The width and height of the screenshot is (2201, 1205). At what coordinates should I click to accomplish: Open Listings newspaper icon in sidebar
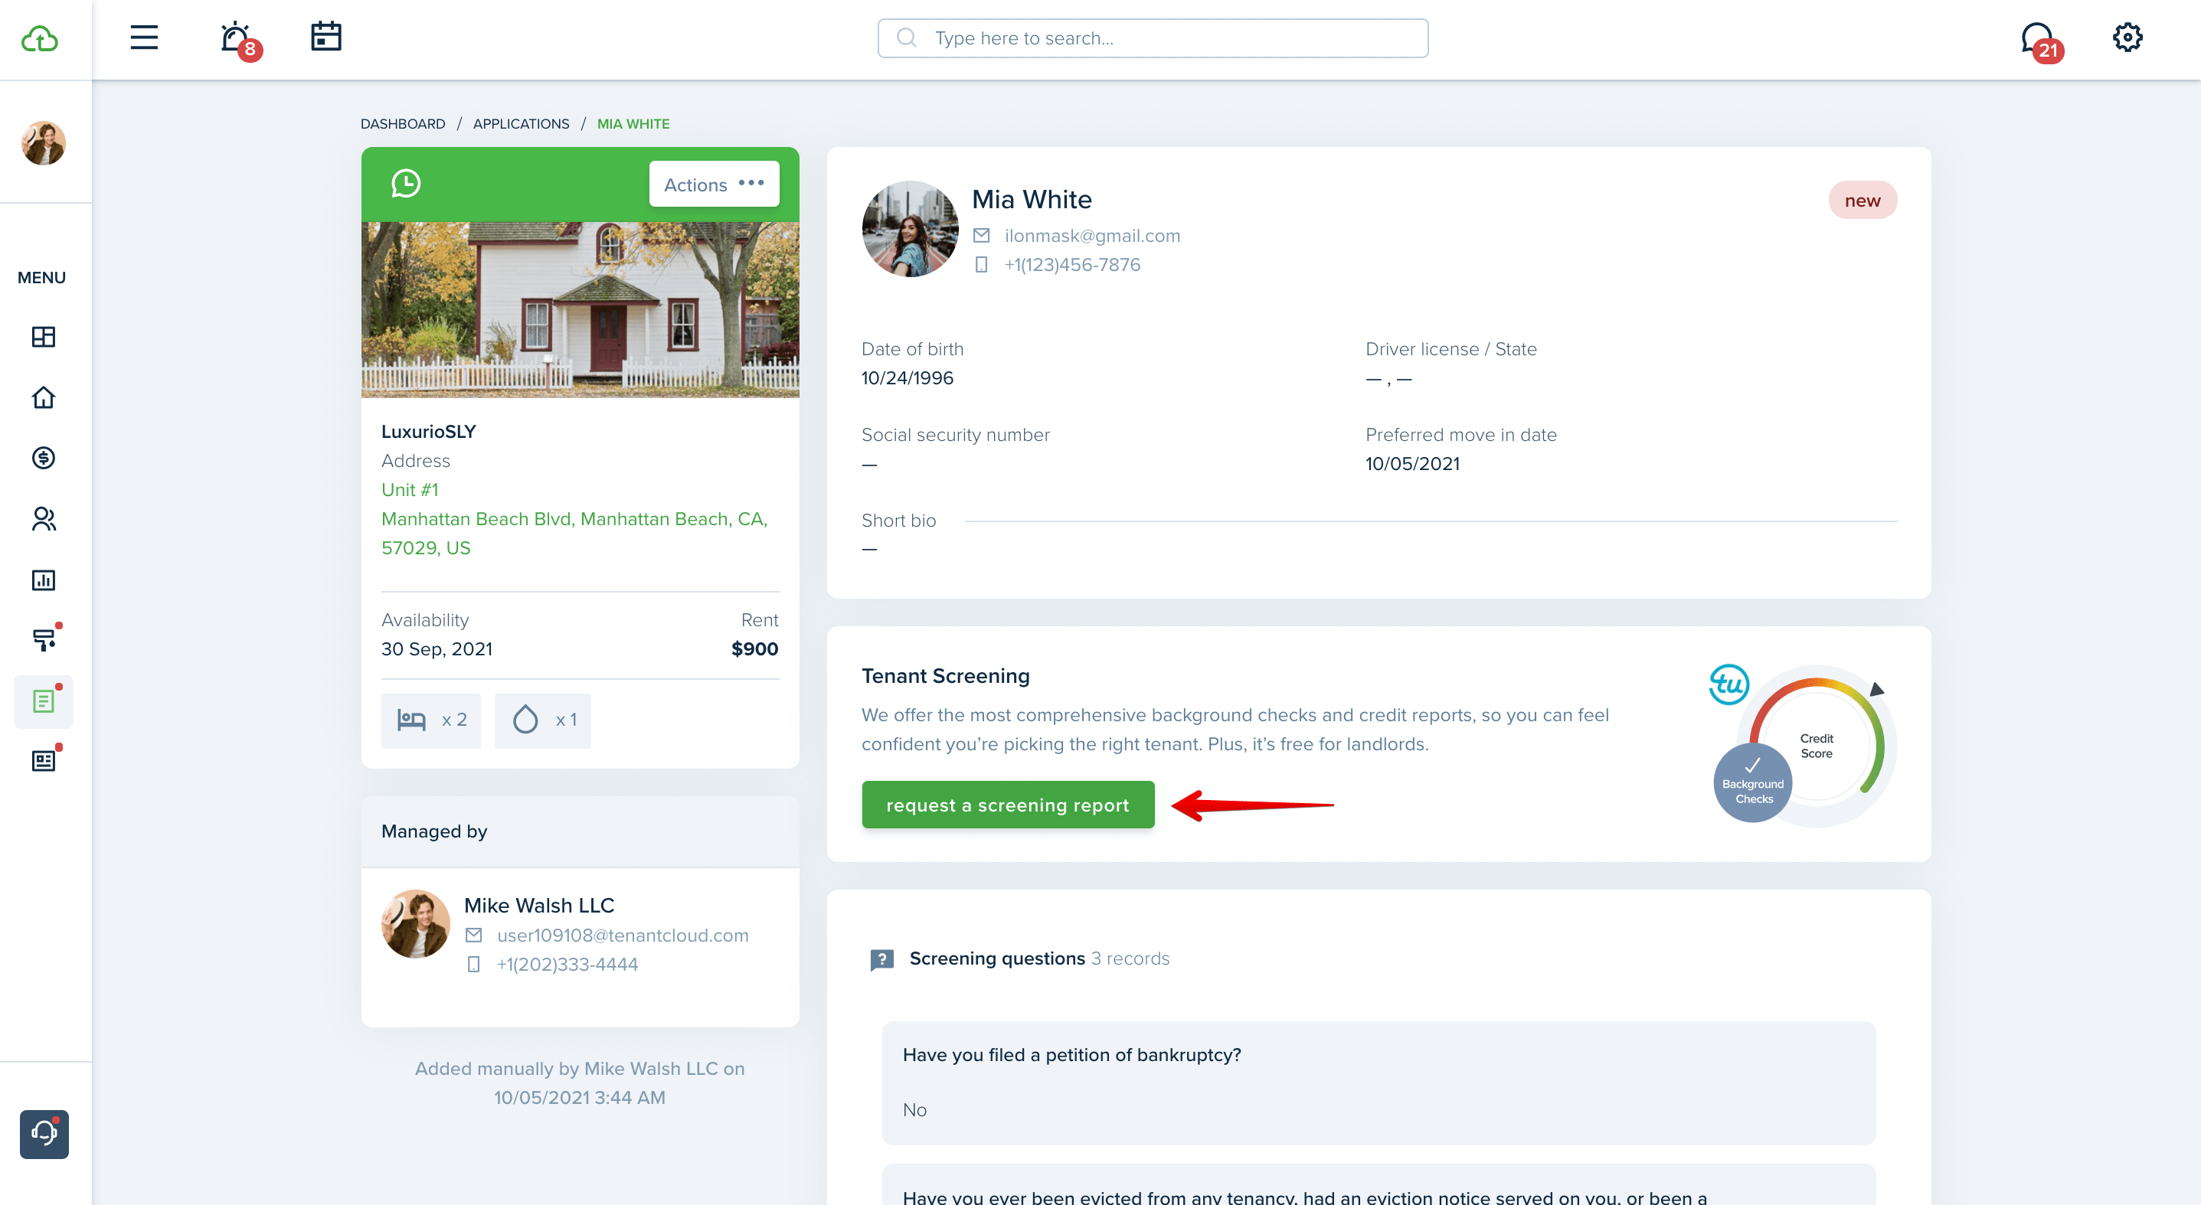coord(44,760)
